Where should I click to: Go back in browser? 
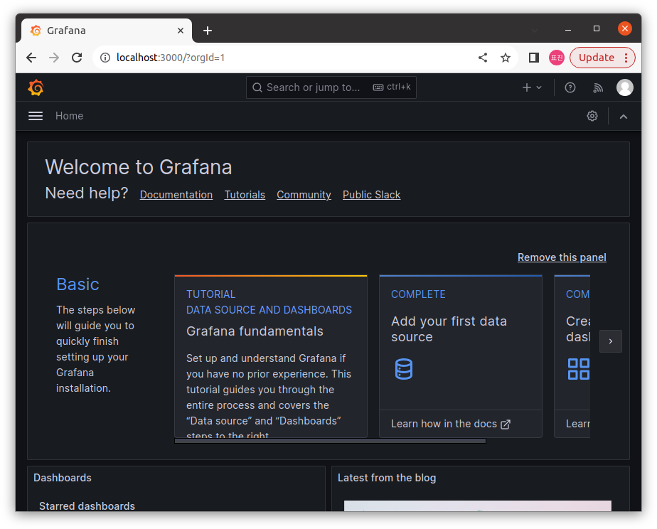coord(31,58)
